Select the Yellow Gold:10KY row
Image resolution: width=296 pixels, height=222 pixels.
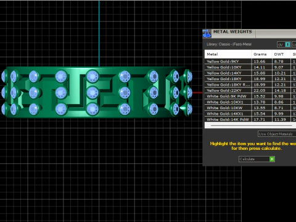(x=250, y=67)
